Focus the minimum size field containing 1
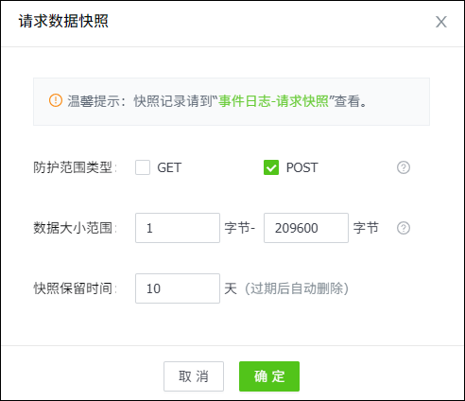 [178, 228]
